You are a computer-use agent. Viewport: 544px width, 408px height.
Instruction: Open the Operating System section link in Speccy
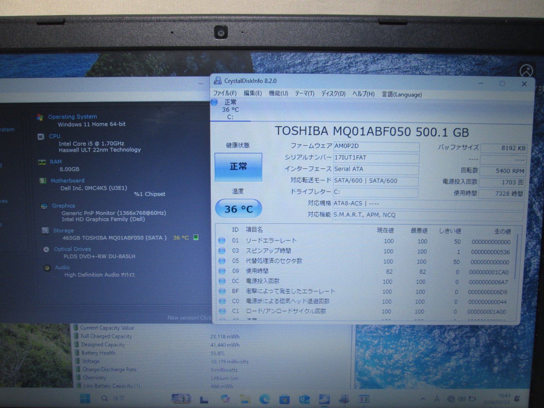pyautogui.click(x=72, y=117)
